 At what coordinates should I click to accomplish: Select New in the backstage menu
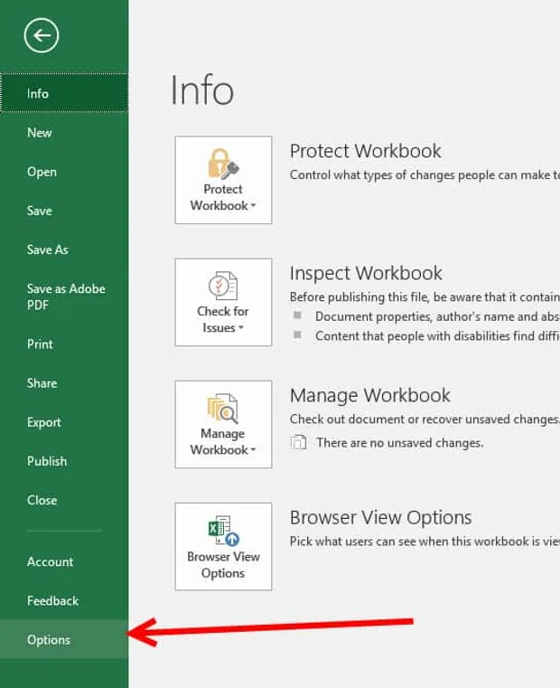(64, 133)
